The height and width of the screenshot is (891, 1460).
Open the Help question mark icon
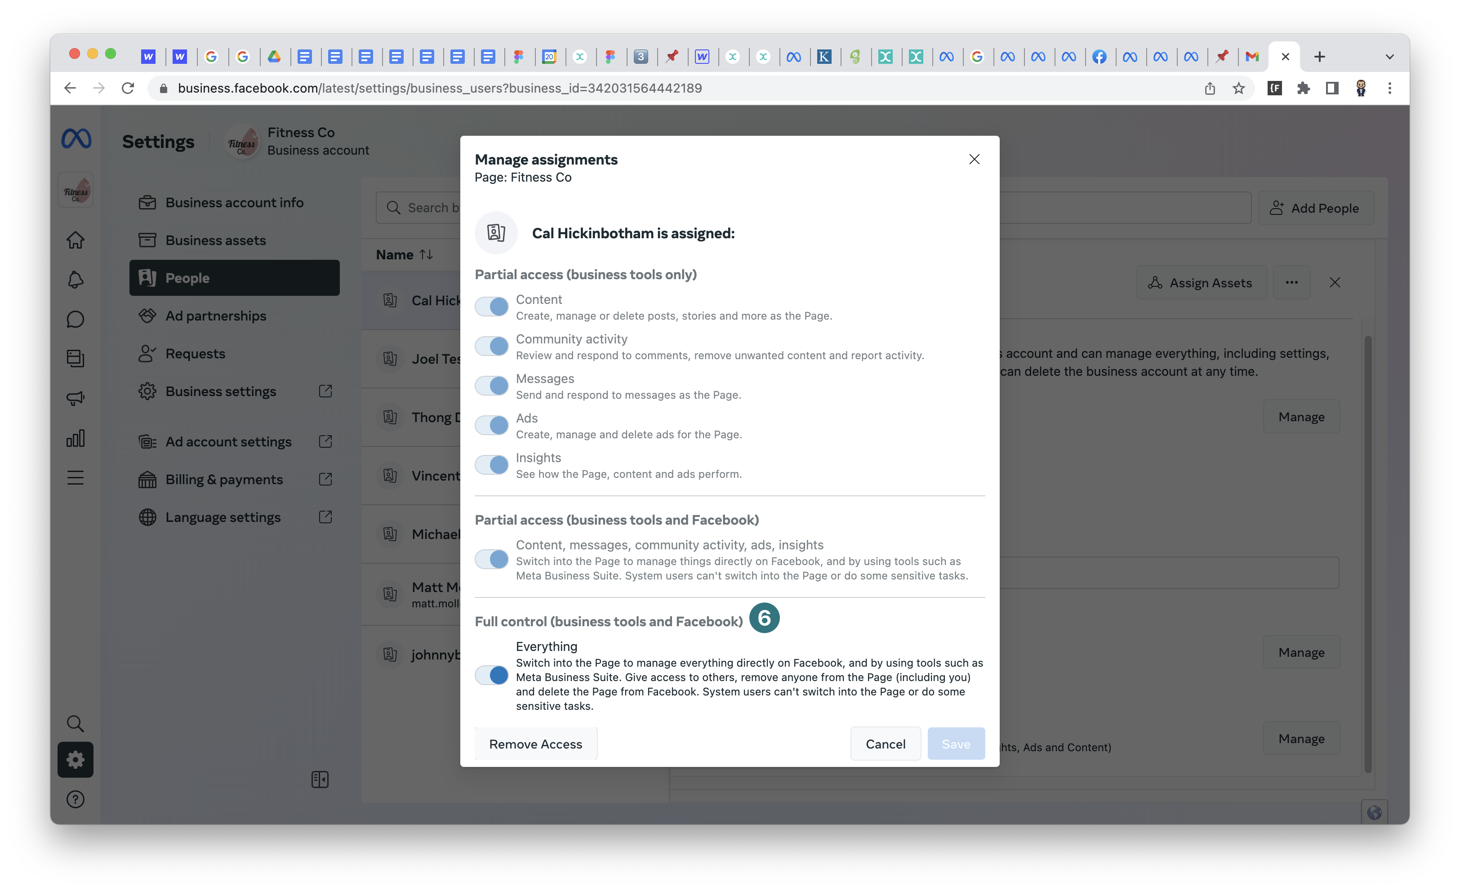(75, 799)
